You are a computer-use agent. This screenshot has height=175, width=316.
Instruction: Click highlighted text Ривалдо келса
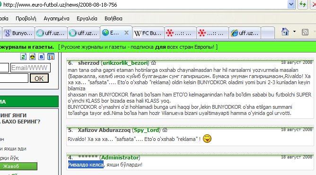(86, 165)
